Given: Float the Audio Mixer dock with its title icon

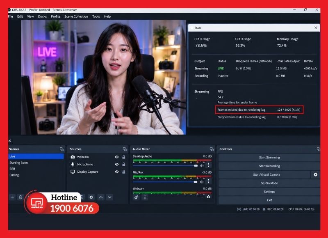Looking at the screenshot, I should (x=212, y=149).
